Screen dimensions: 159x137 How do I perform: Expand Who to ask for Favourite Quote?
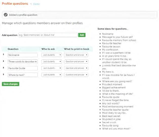52,68
